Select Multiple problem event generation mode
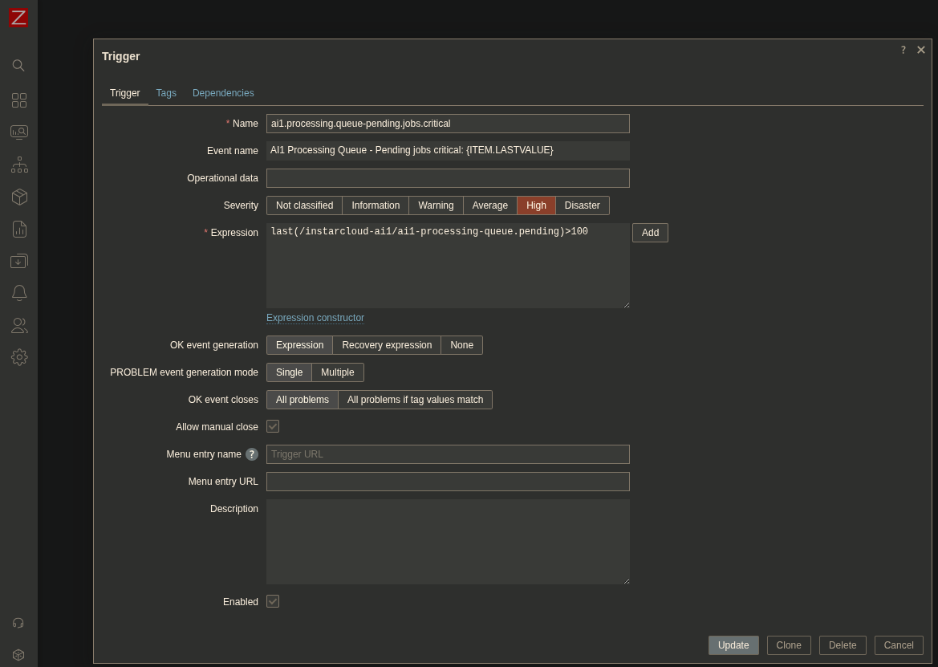 tap(337, 372)
